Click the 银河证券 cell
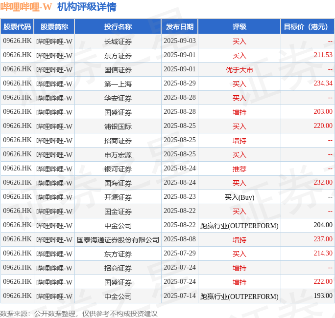This screenshot has width=335, height=318. 118,169
